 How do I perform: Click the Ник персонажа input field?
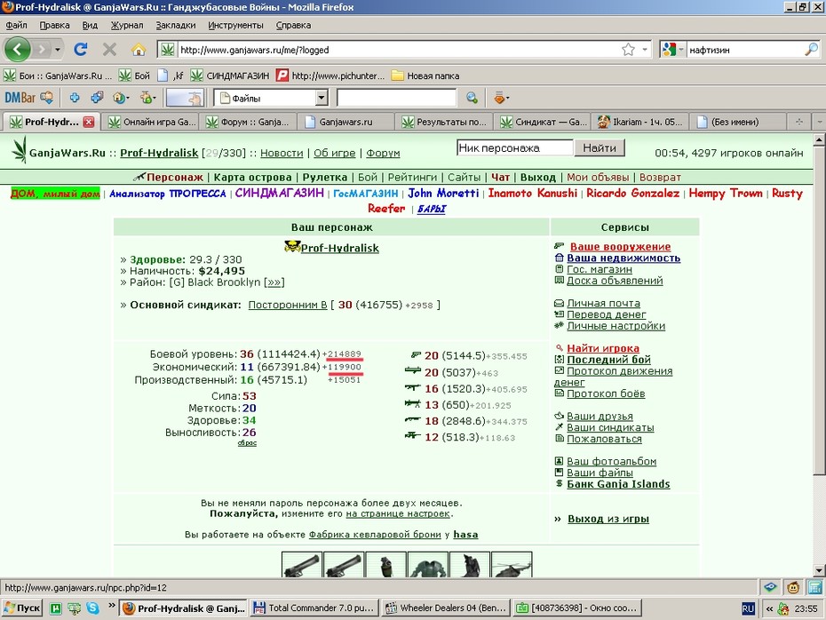pos(514,148)
